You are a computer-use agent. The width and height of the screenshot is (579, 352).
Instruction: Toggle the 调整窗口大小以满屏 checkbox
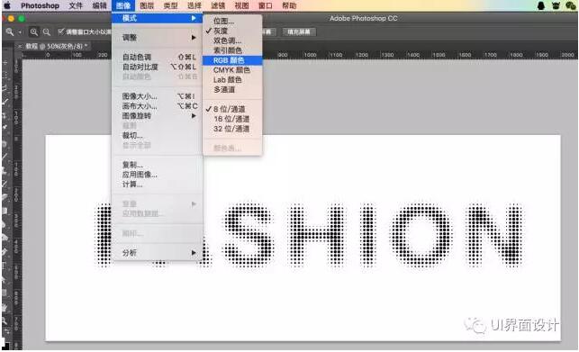[x=61, y=32]
